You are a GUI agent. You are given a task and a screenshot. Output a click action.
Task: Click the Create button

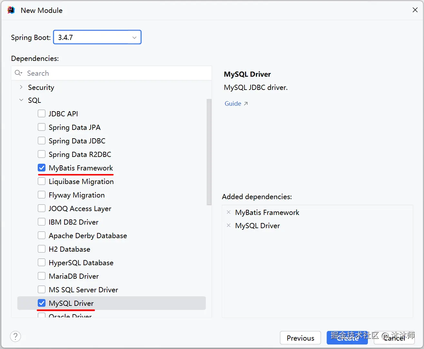click(347, 338)
